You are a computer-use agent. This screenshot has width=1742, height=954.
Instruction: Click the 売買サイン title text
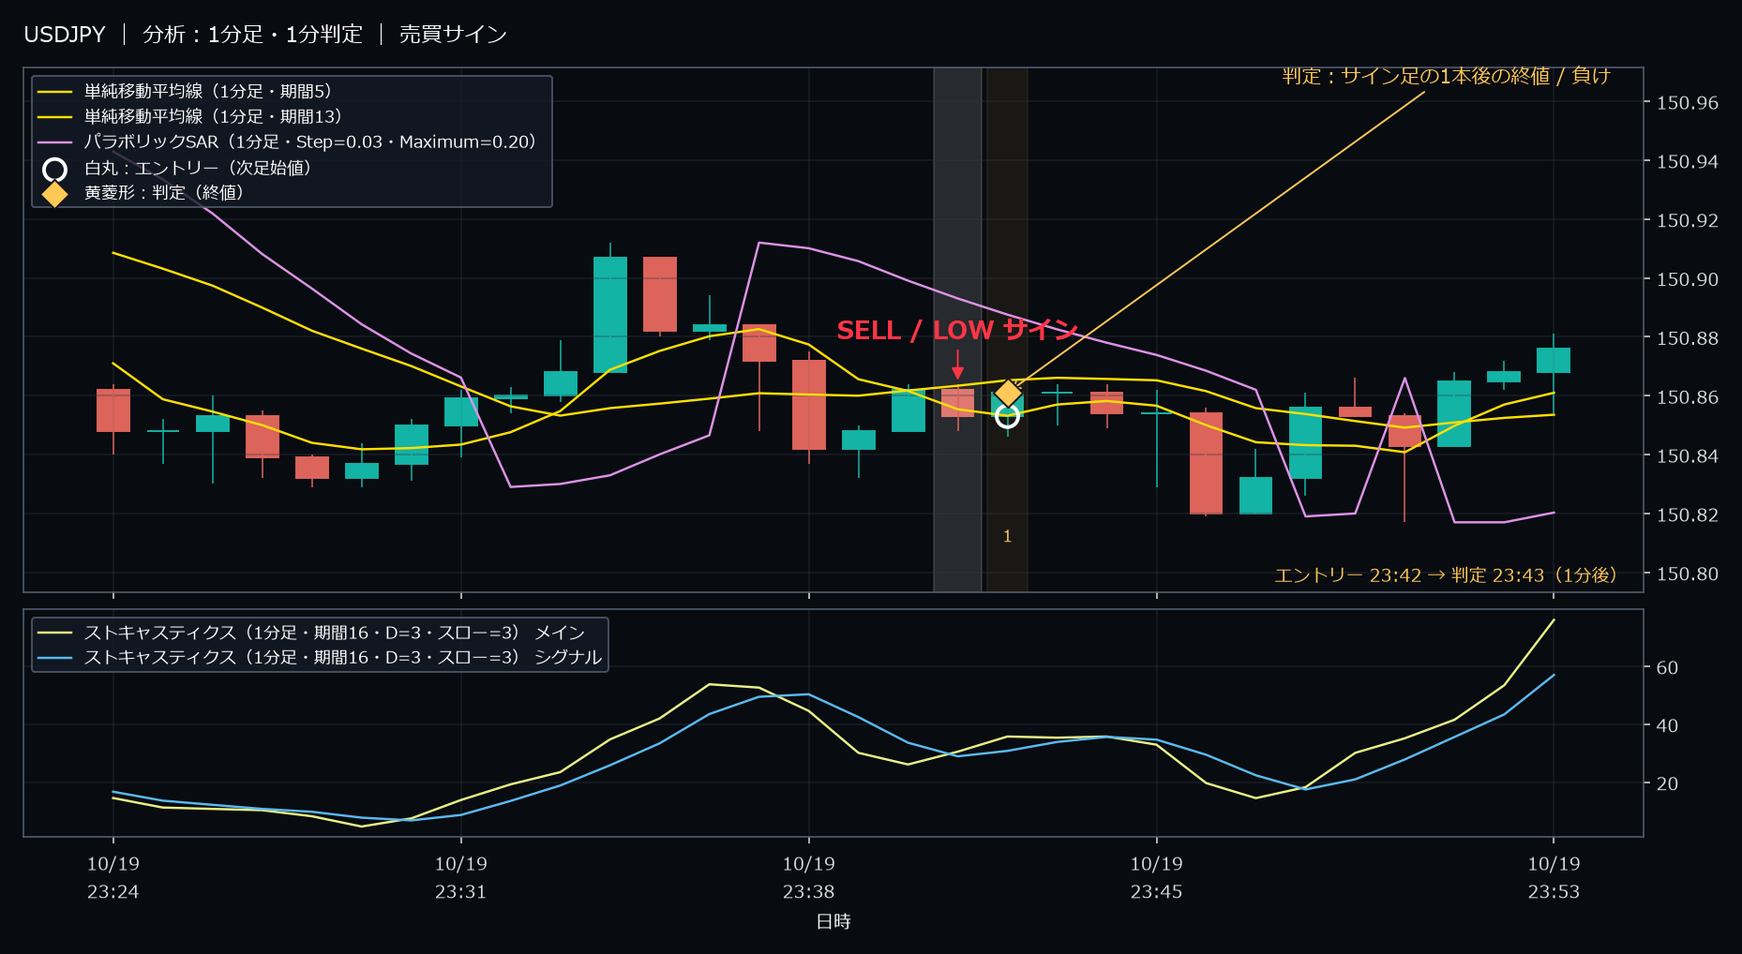[x=453, y=35]
